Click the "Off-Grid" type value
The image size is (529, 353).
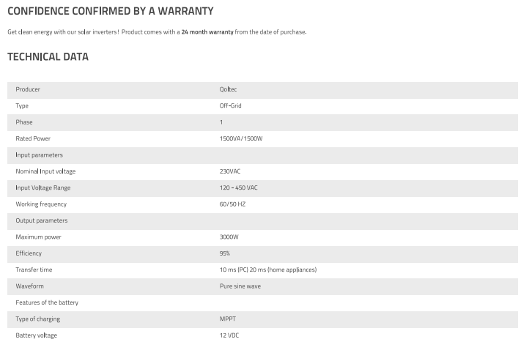pos(230,105)
